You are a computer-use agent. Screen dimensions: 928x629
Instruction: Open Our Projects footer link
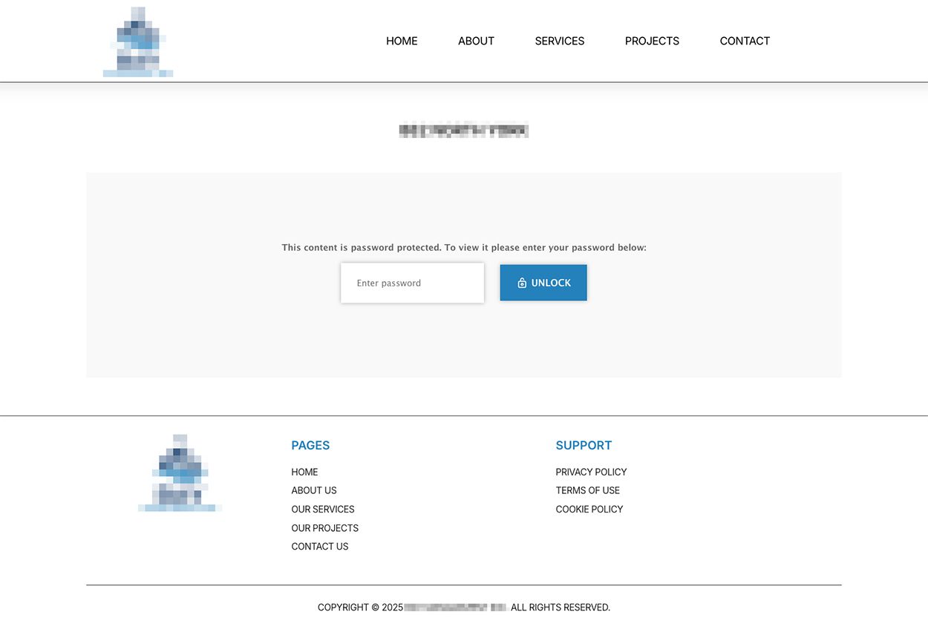(324, 528)
